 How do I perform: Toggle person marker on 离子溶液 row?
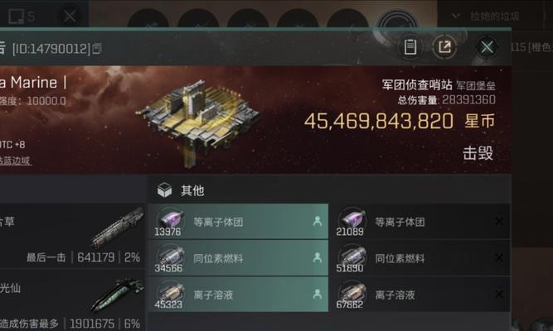tap(317, 294)
